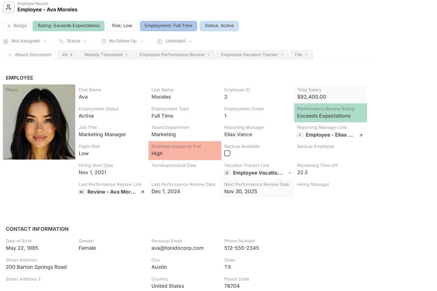Click the red Business Impact on Exit field
437x291 pixels.
click(185, 150)
